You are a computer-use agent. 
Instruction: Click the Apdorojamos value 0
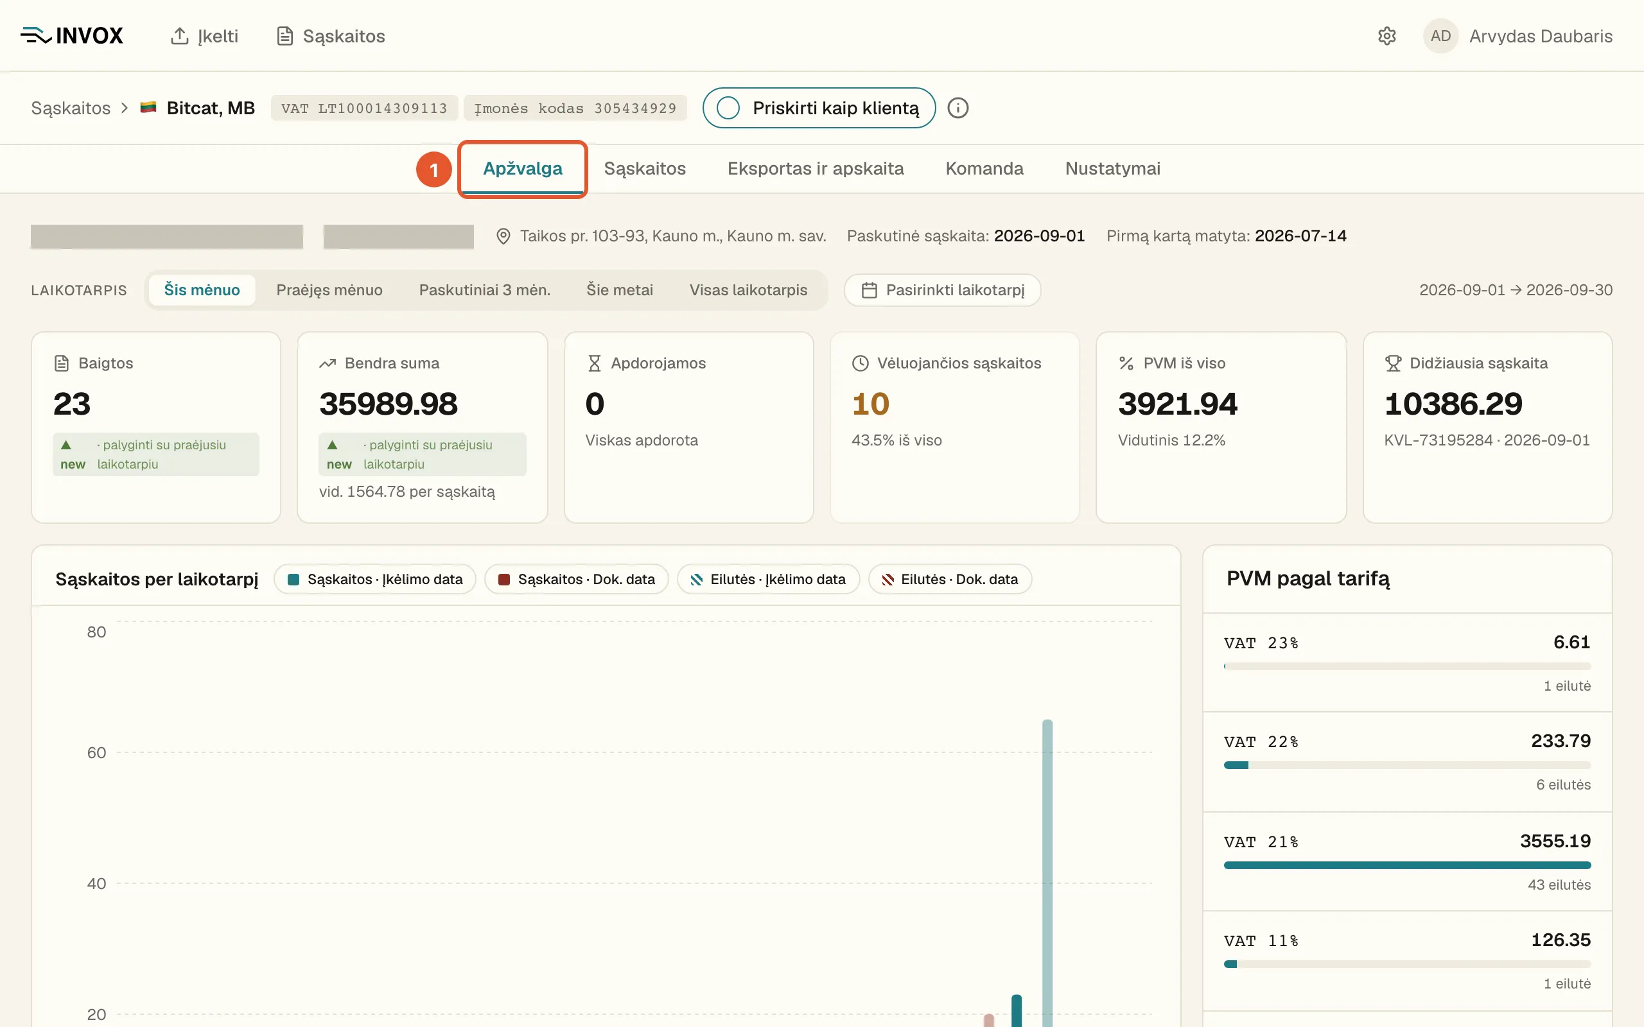point(595,404)
